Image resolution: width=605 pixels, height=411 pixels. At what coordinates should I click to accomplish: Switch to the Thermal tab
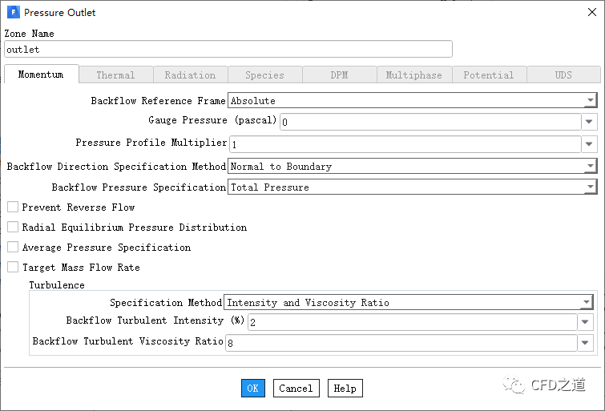click(115, 75)
